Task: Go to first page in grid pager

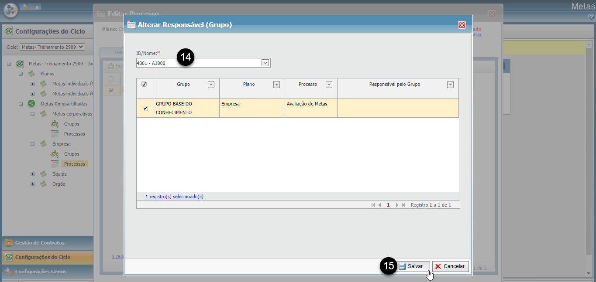Action: click(x=373, y=205)
